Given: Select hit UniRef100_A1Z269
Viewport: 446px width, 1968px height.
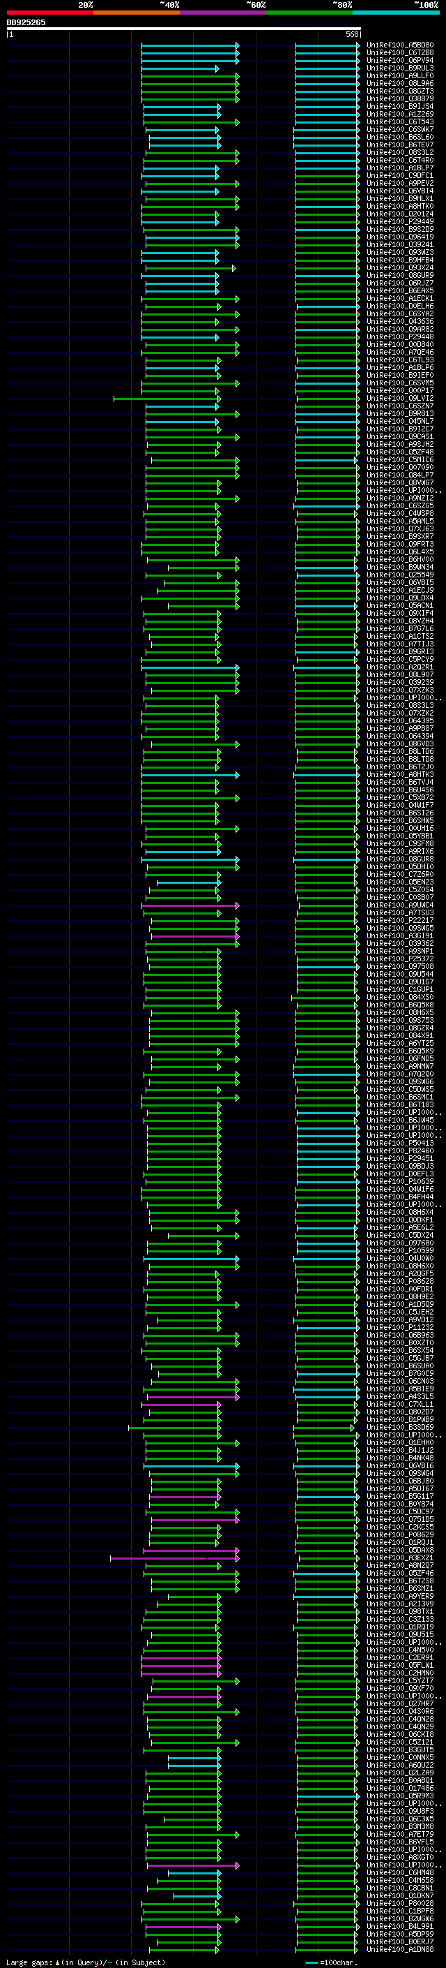Looking at the screenshot, I should (400, 114).
